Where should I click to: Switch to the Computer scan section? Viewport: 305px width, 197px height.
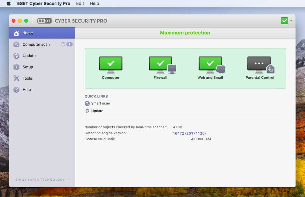tap(36, 44)
